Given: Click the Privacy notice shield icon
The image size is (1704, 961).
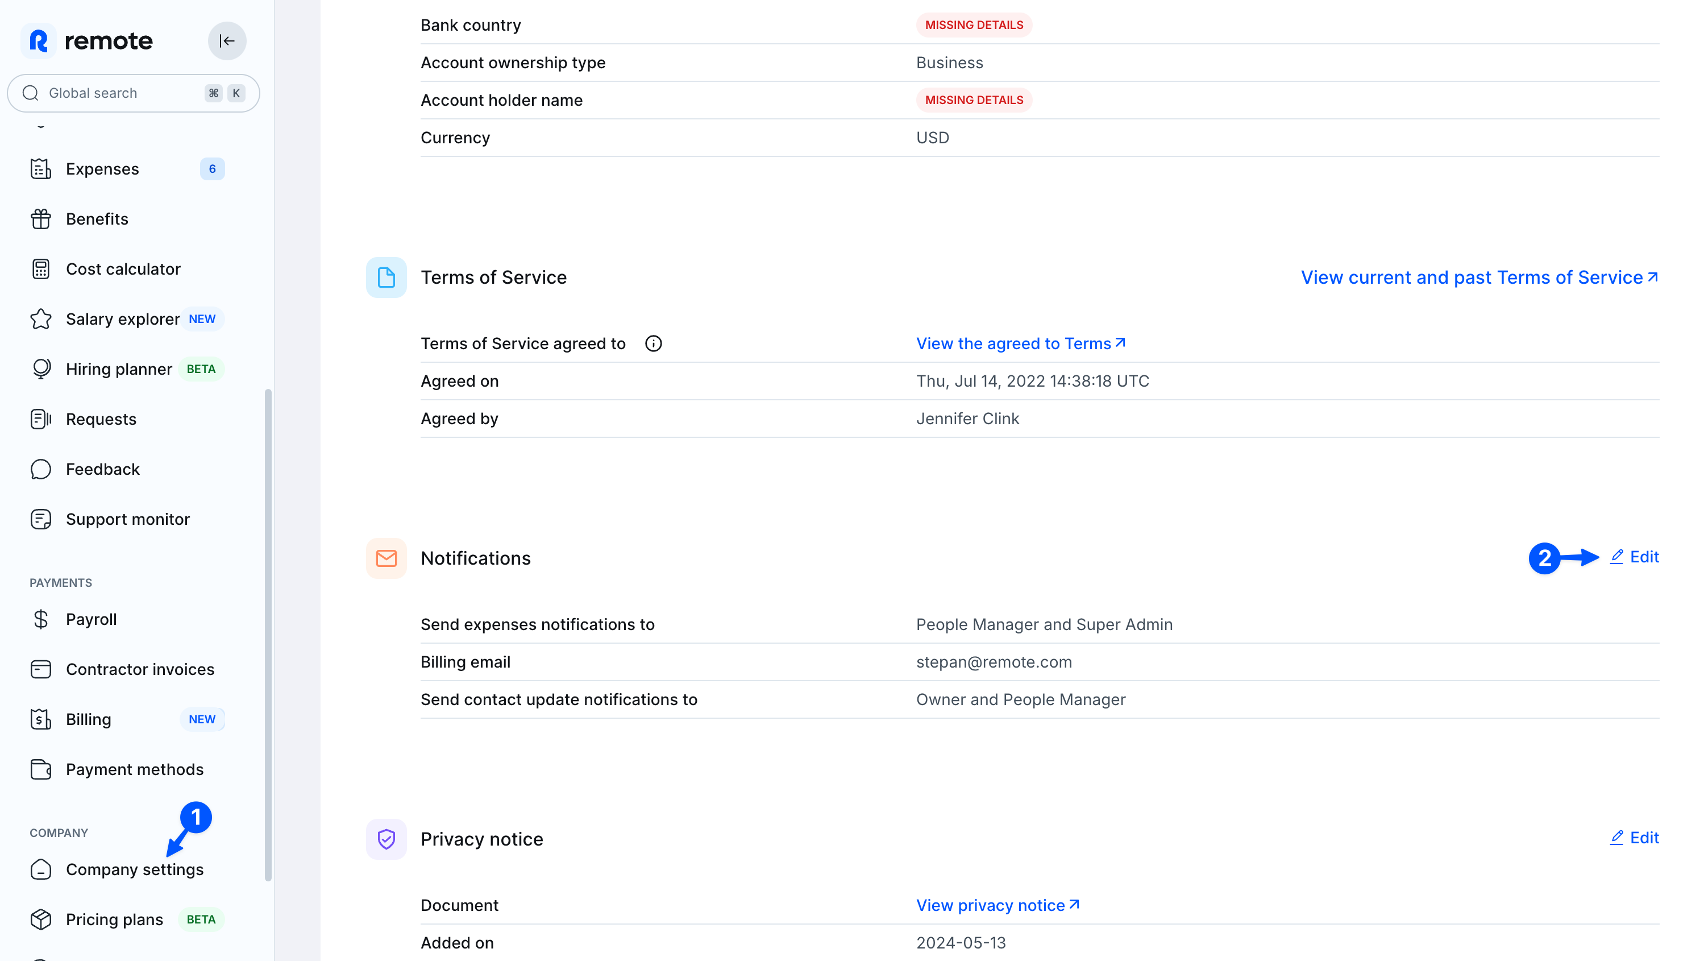Looking at the screenshot, I should coord(386,839).
